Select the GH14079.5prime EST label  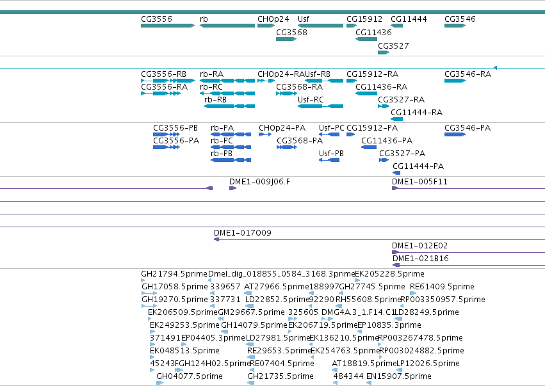coord(254,326)
